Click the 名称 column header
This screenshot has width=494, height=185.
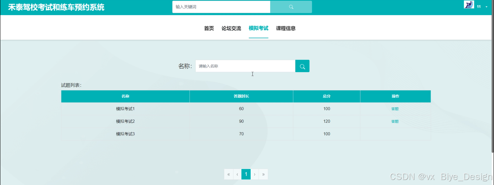pos(125,96)
